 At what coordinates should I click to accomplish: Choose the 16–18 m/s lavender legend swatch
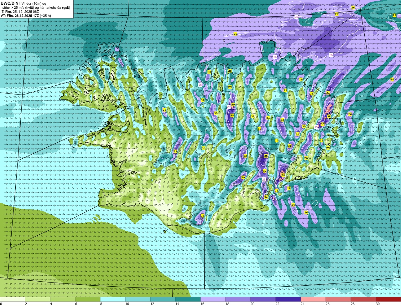pyautogui.click(x=213, y=299)
